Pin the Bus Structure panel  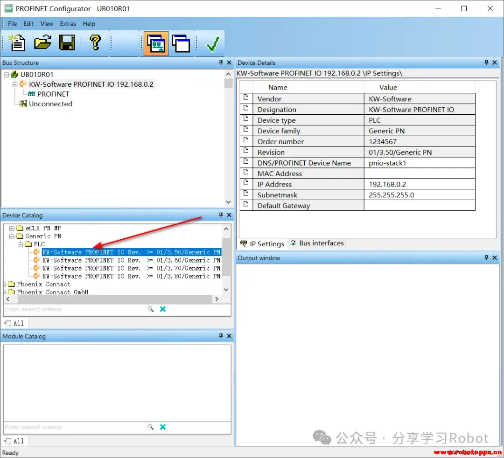221,62
